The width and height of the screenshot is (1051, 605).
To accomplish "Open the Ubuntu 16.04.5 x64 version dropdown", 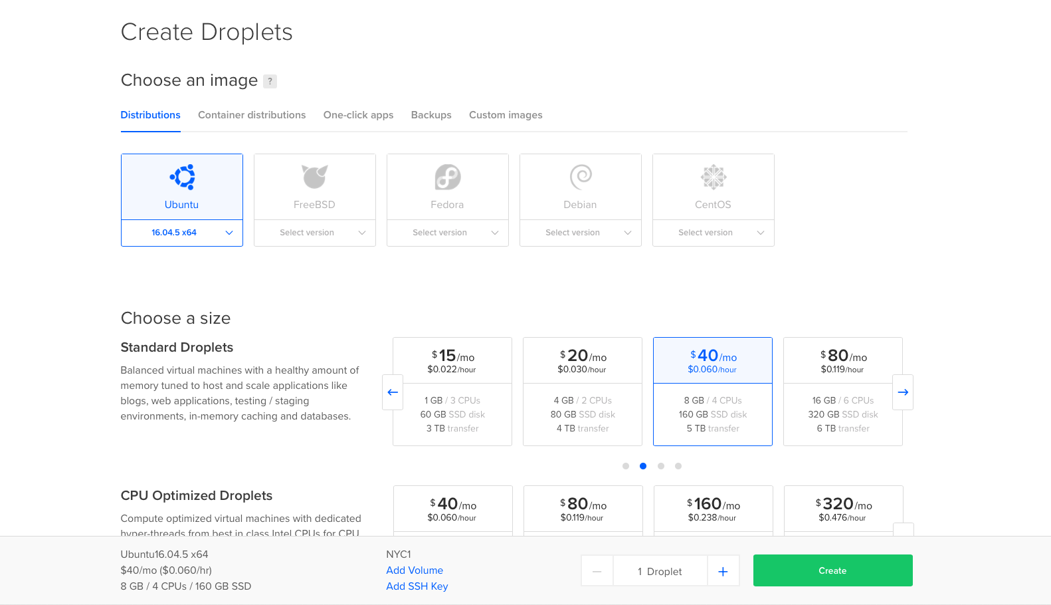I will (x=182, y=233).
